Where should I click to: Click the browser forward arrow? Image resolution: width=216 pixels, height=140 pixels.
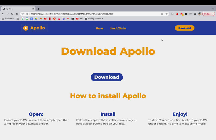point(8,14)
